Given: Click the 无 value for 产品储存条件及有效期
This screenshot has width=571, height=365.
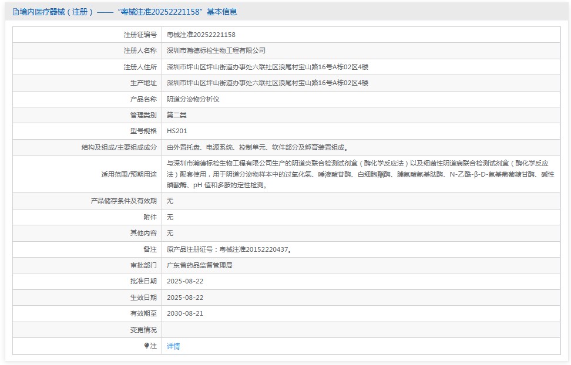Looking at the screenshot, I should pos(170,201).
